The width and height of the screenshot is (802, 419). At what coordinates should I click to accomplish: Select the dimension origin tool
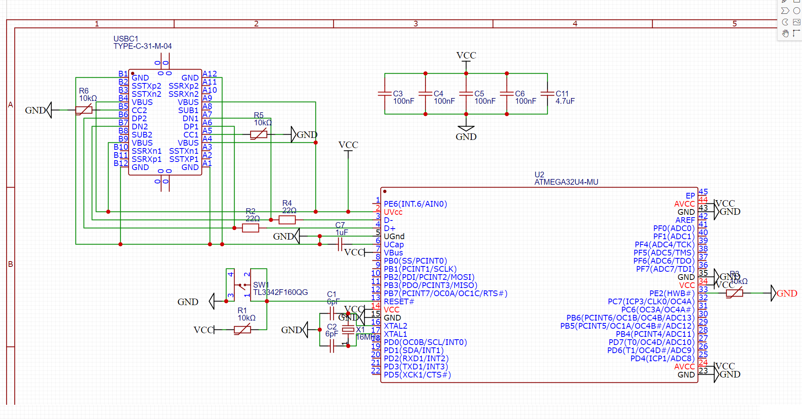pyautogui.click(x=796, y=33)
